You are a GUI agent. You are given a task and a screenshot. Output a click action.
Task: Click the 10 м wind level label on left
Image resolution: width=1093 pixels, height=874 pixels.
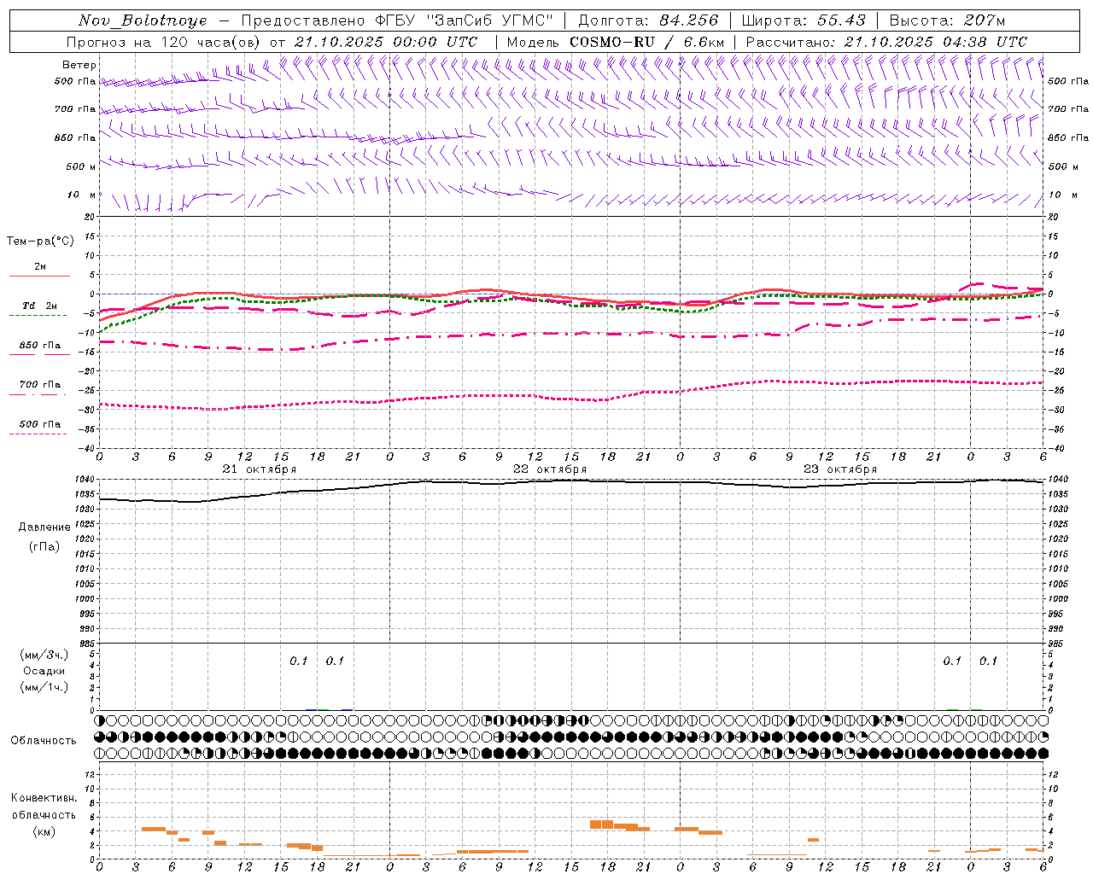[x=81, y=195]
